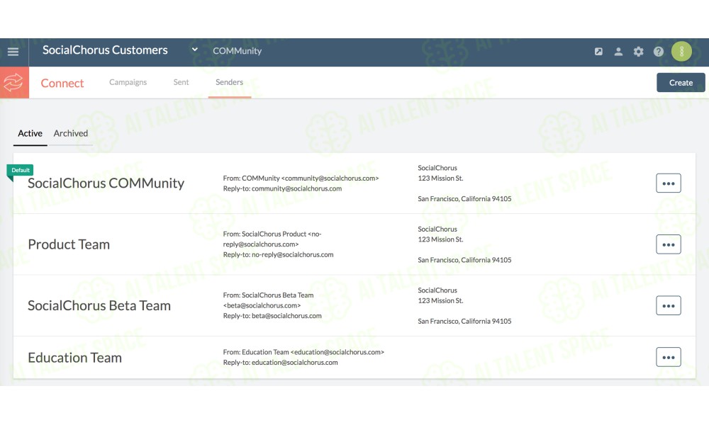Click San Francisco address in Product Team row

click(464, 260)
